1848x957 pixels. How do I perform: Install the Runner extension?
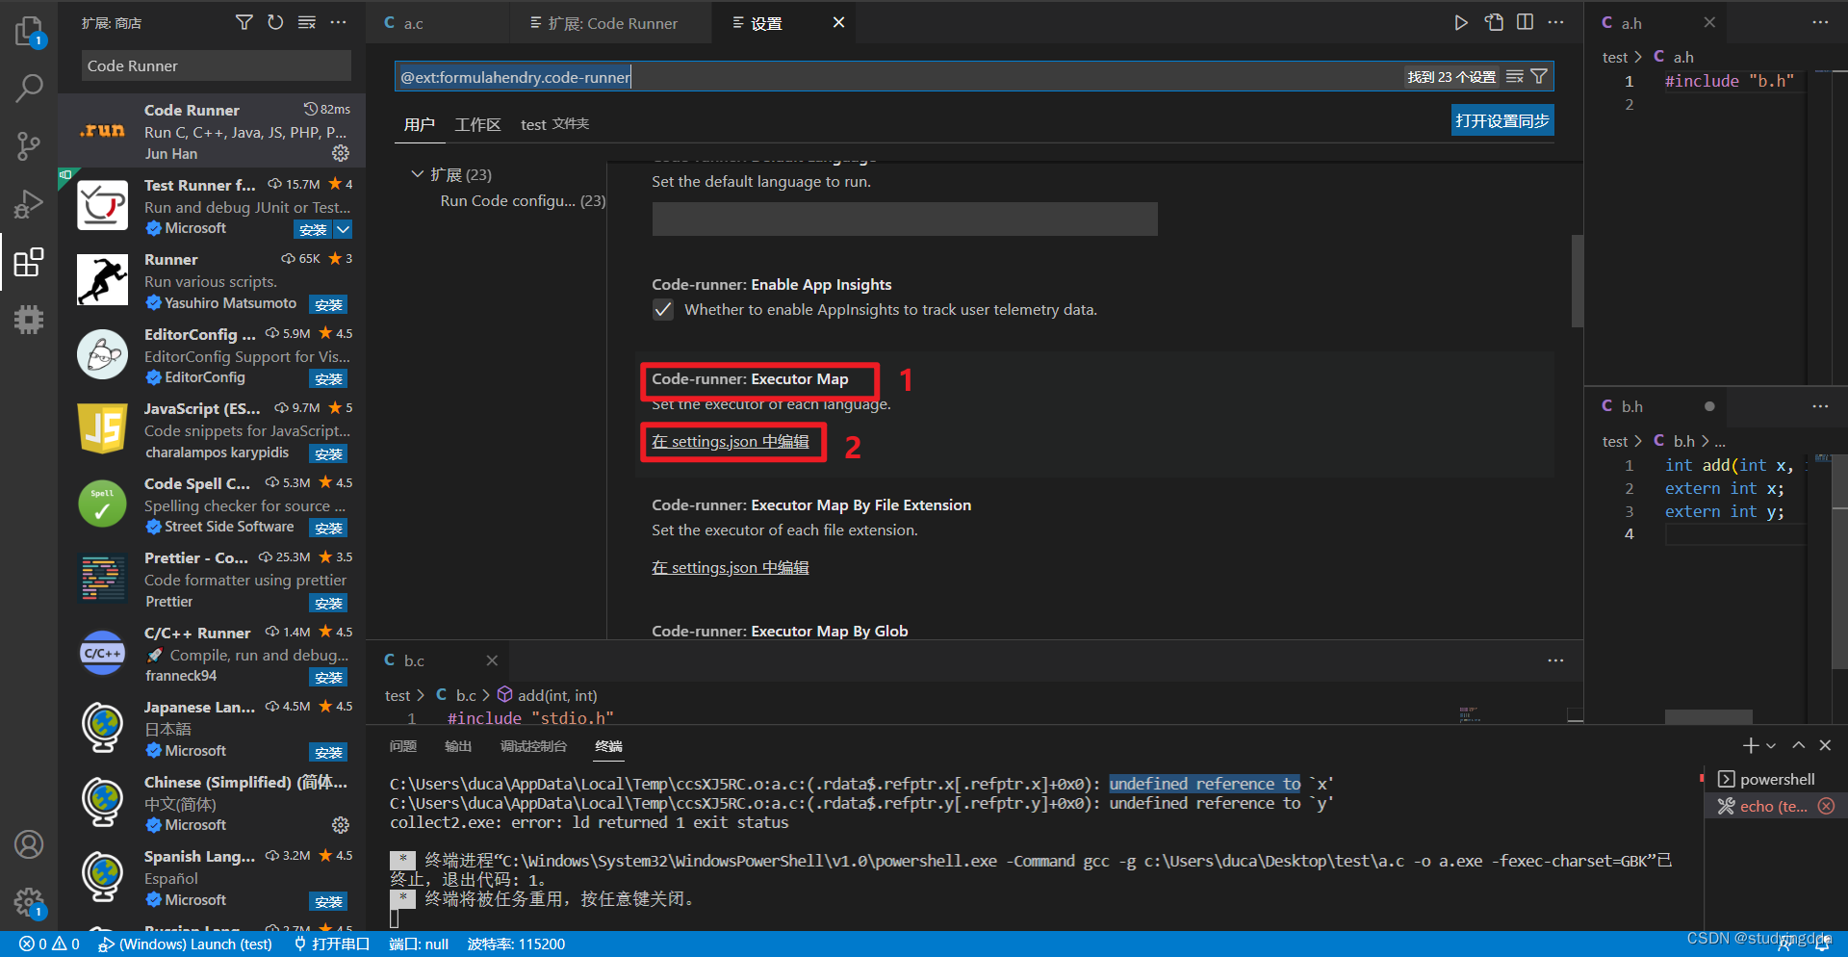click(x=328, y=304)
